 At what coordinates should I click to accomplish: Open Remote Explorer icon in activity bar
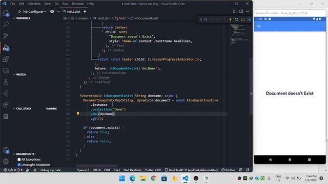6,71
